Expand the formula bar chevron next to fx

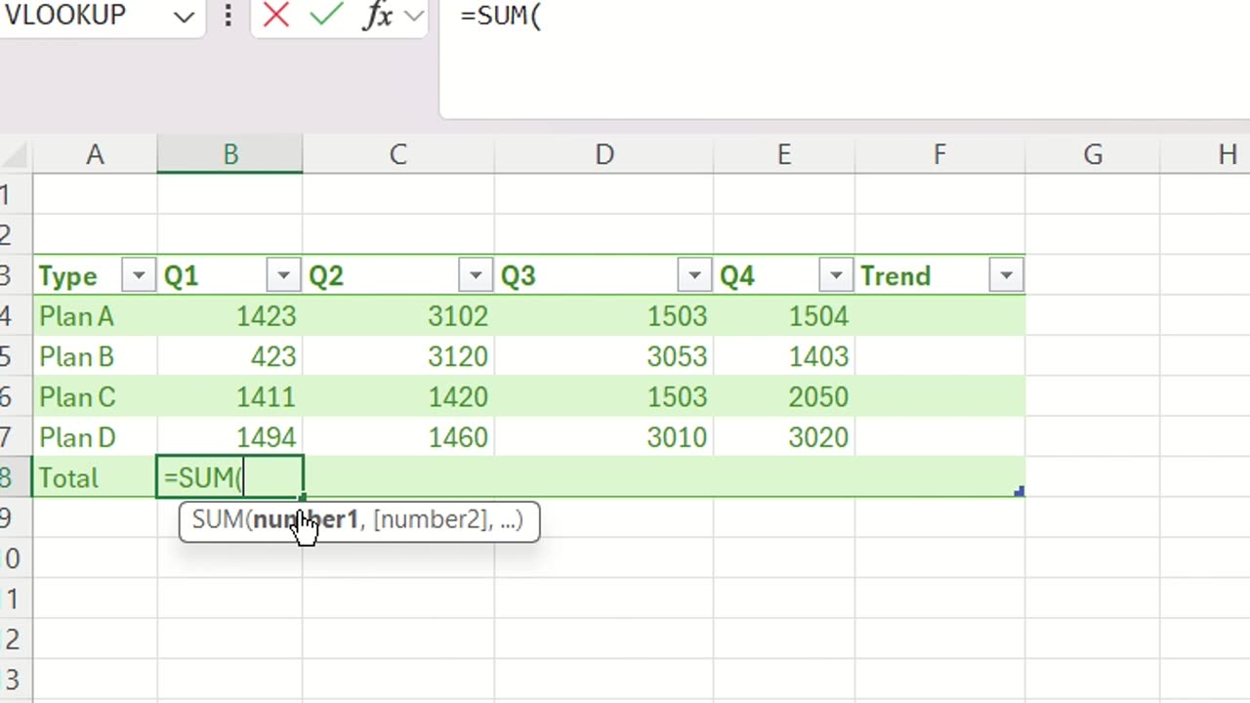[x=414, y=16]
